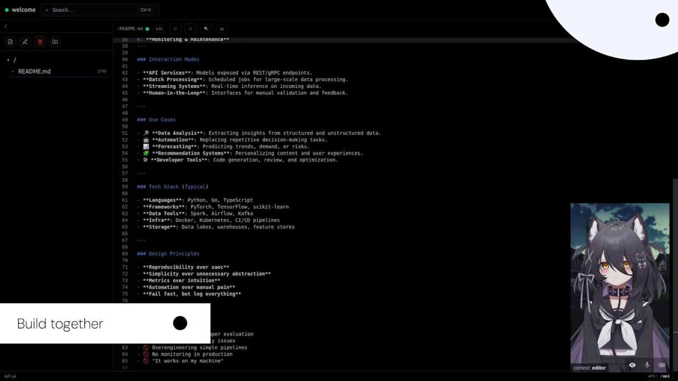Click the '**Batch Processing**' line
Screen dimensions: 678x381
pos(242,80)
